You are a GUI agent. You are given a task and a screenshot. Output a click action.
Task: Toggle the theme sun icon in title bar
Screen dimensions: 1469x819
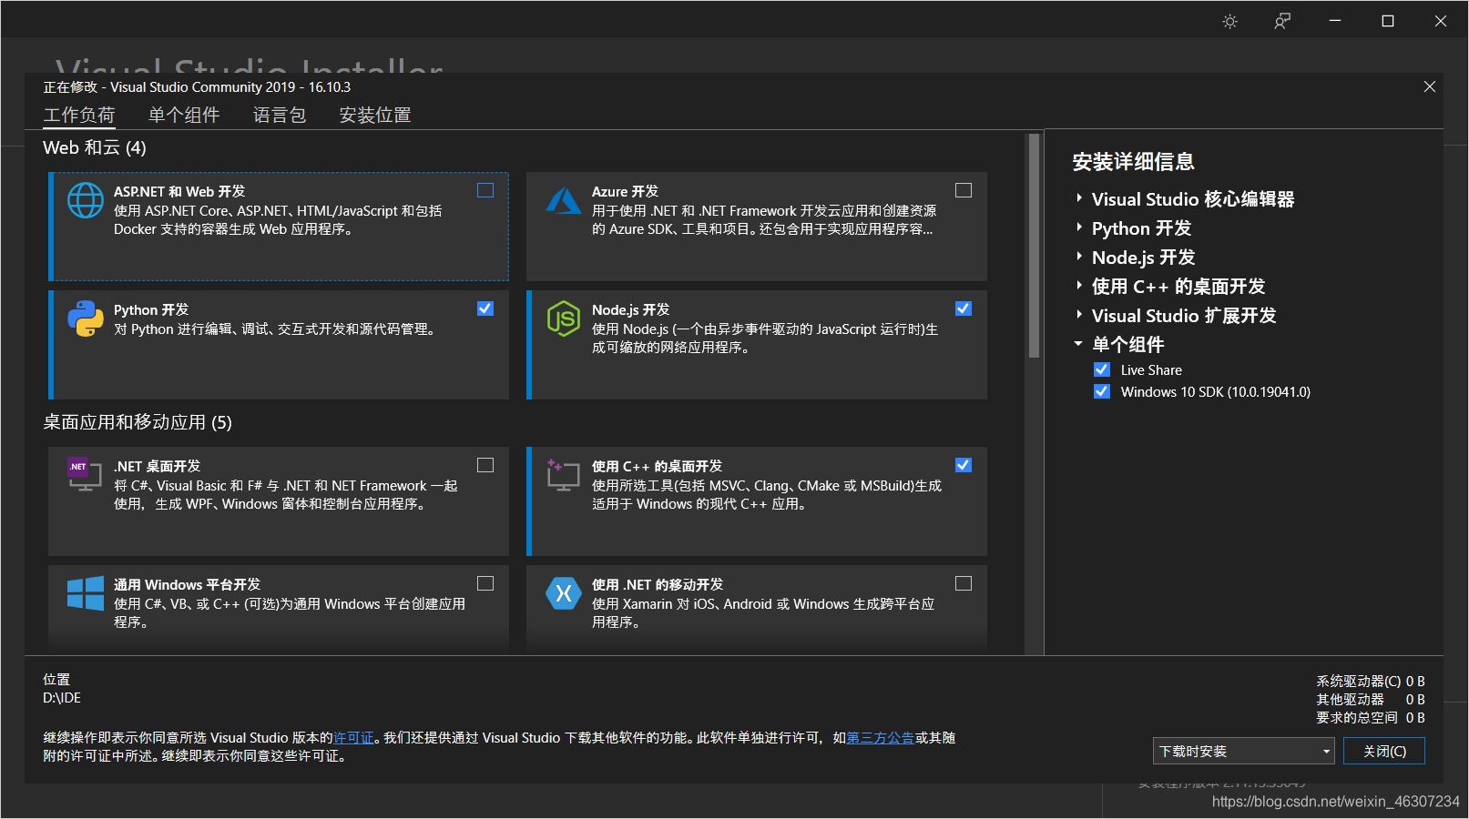pyautogui.click(x=1230, y=21)
